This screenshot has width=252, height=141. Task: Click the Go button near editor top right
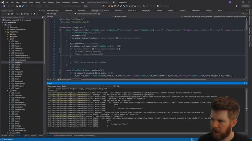click(x=245, y=14)
